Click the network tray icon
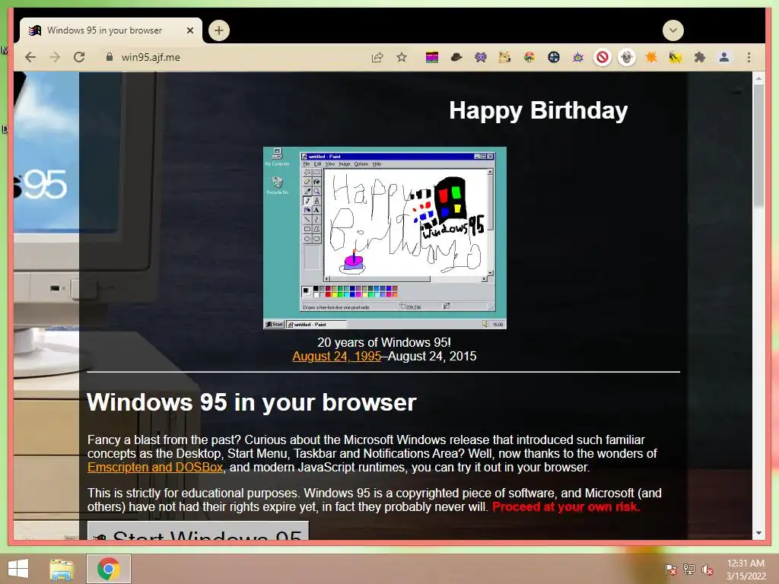This screenshot has width=779, height=584. pos(689,570)
